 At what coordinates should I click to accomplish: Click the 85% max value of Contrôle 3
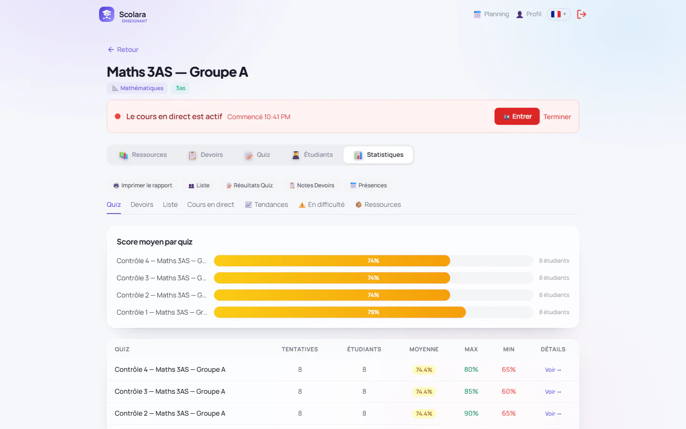point(471,391)
